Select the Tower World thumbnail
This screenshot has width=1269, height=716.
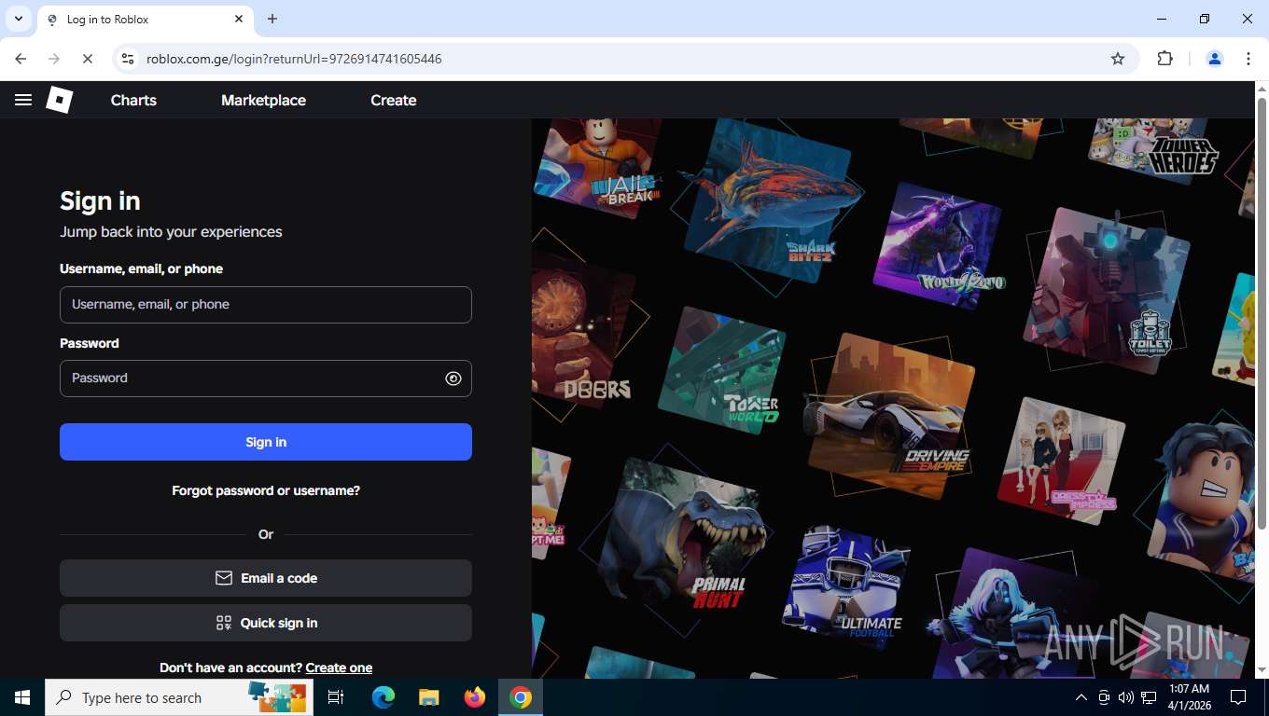(721, 371)
